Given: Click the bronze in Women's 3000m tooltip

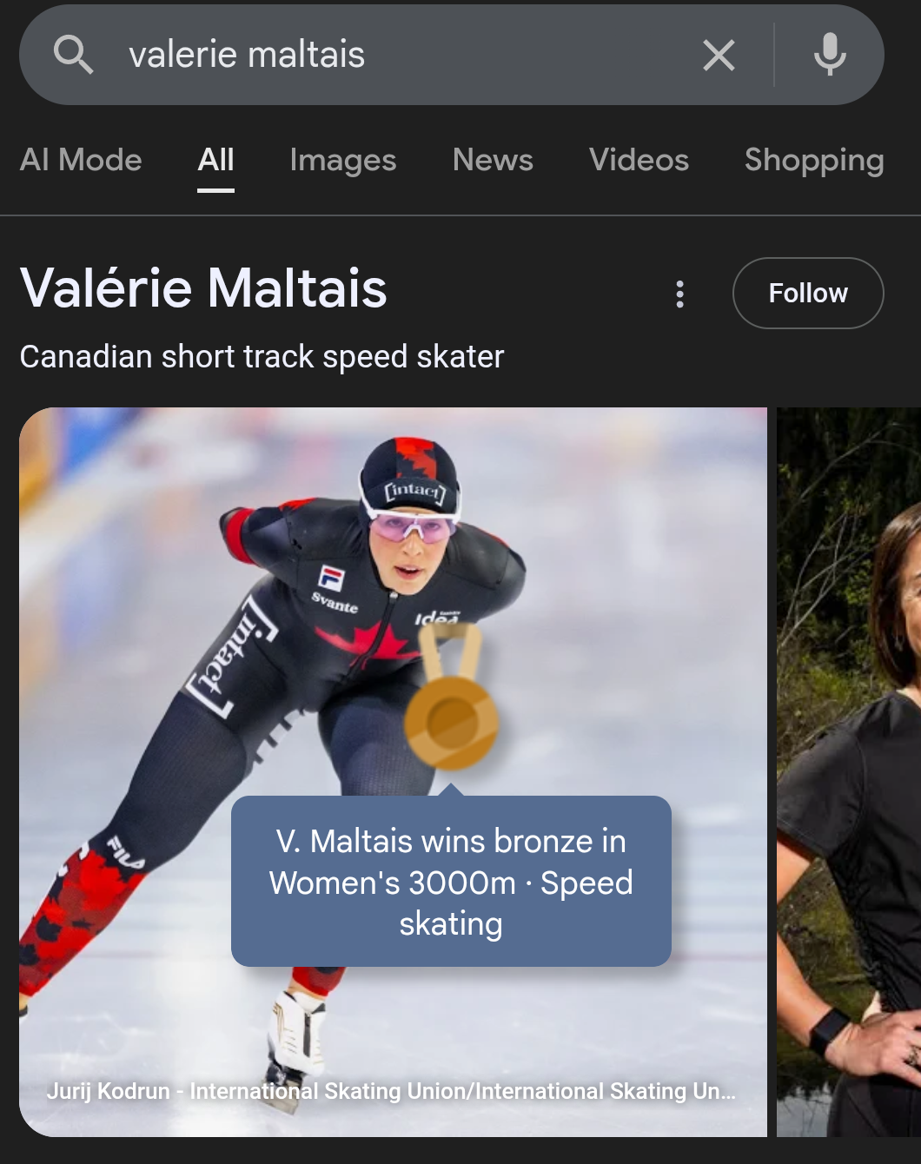Looking at the screenshot, I should [x=451, y=882].
